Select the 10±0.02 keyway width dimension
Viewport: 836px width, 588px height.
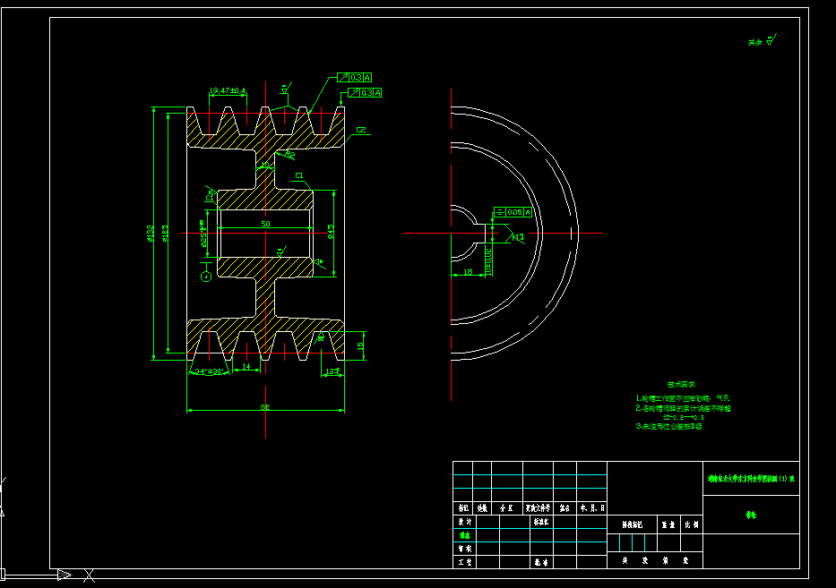pos(487,261)
